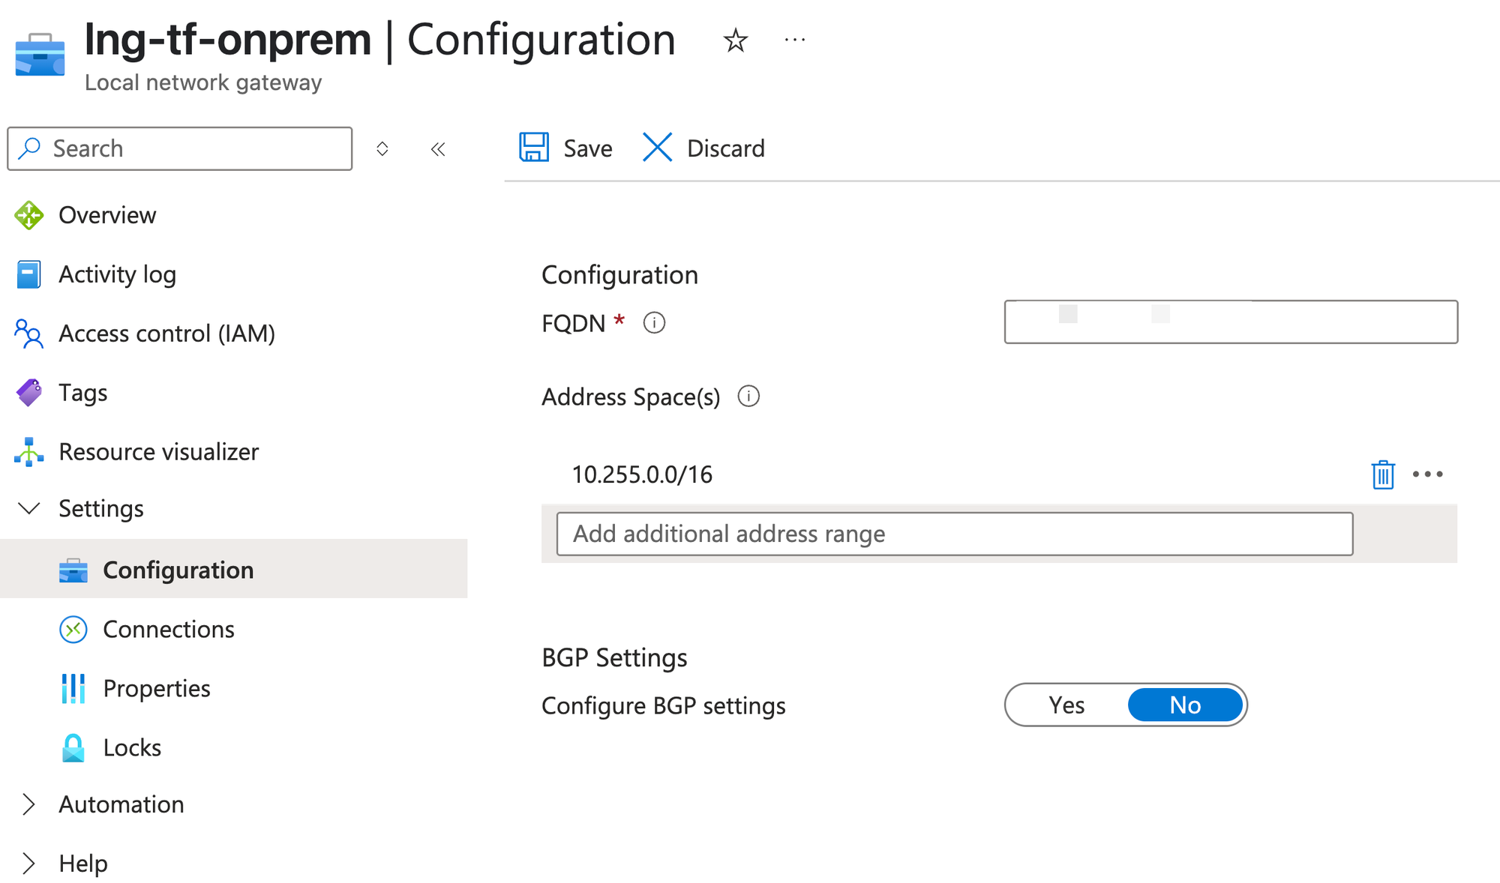Open header ellipsis more actions
This screenshot has height=883, width=1500.
794,40
